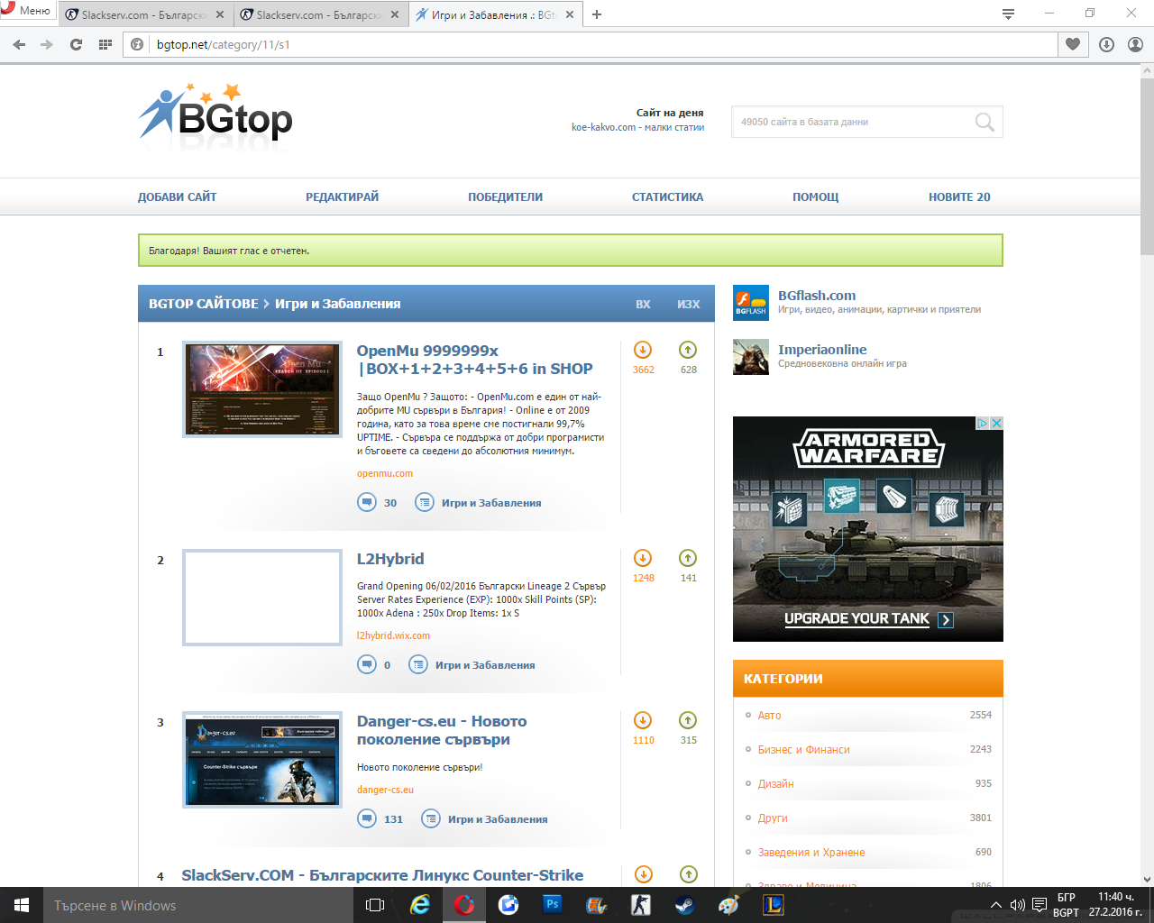Open the tab menu icon in title bar
Image resolution: width=1154 pixels, height=923 pixels.
(1008, 14)
